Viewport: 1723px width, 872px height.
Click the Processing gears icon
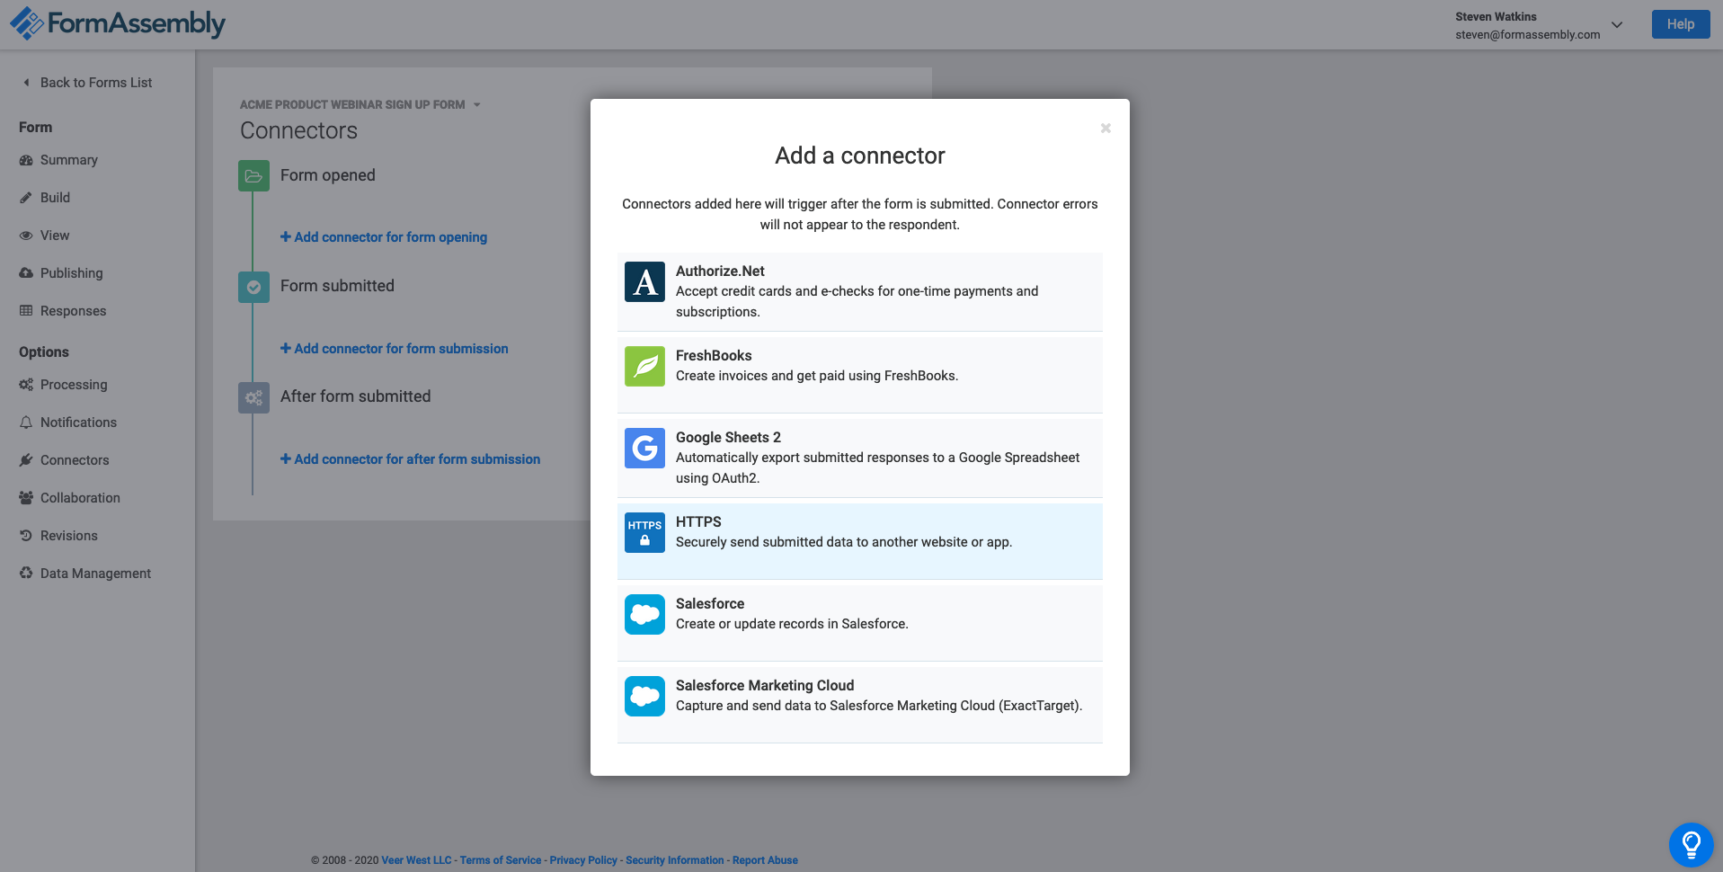[26, 385]
